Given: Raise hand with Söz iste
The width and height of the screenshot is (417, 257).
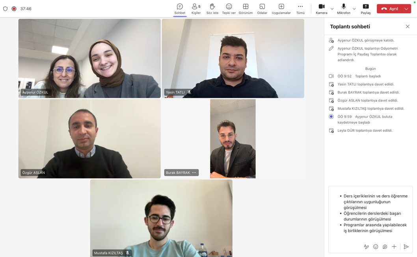Looking at the screenshot, I should (212, 9).
